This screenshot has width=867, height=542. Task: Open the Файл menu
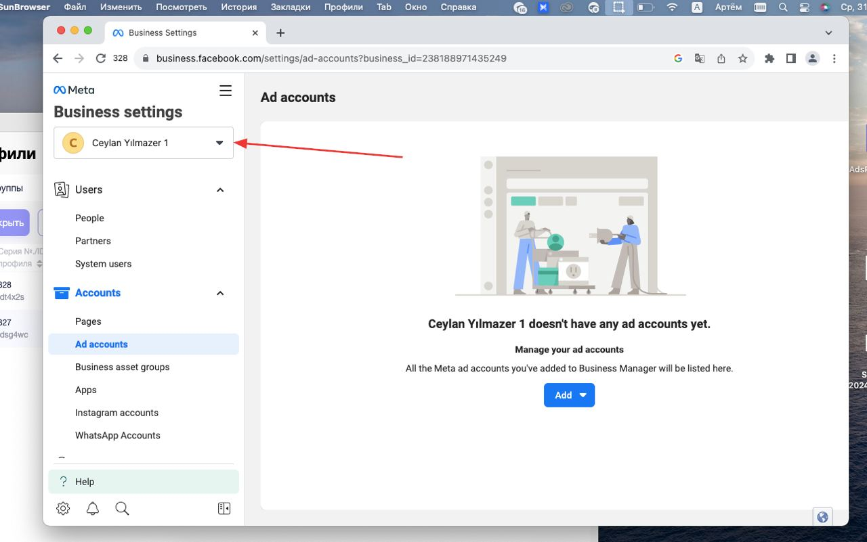75,7
